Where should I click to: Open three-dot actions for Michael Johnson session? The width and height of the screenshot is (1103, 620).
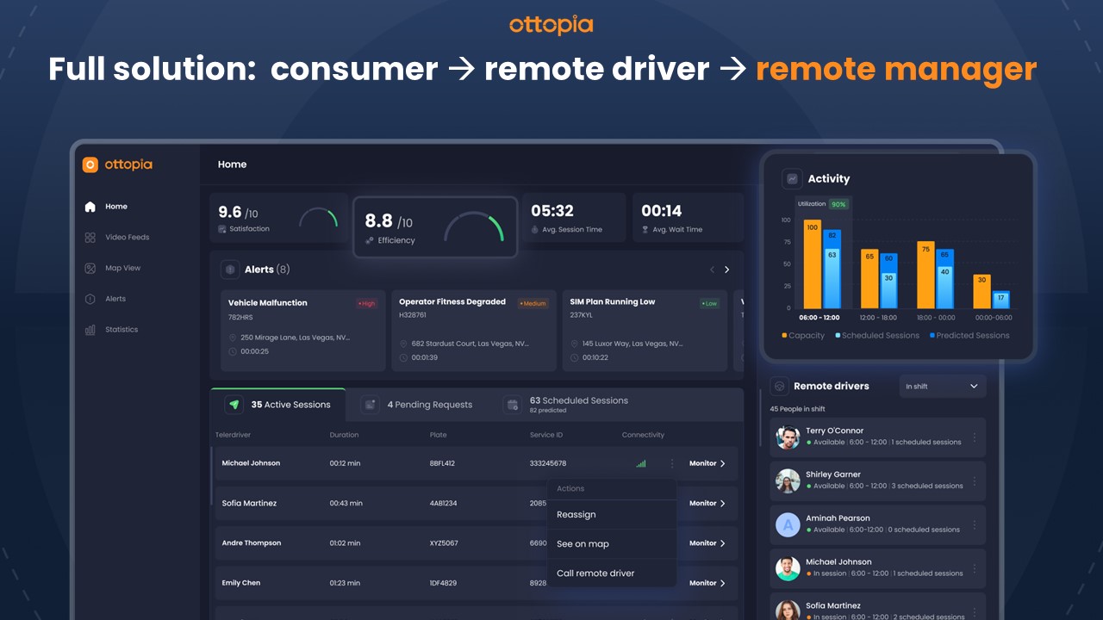coord(672,463)
